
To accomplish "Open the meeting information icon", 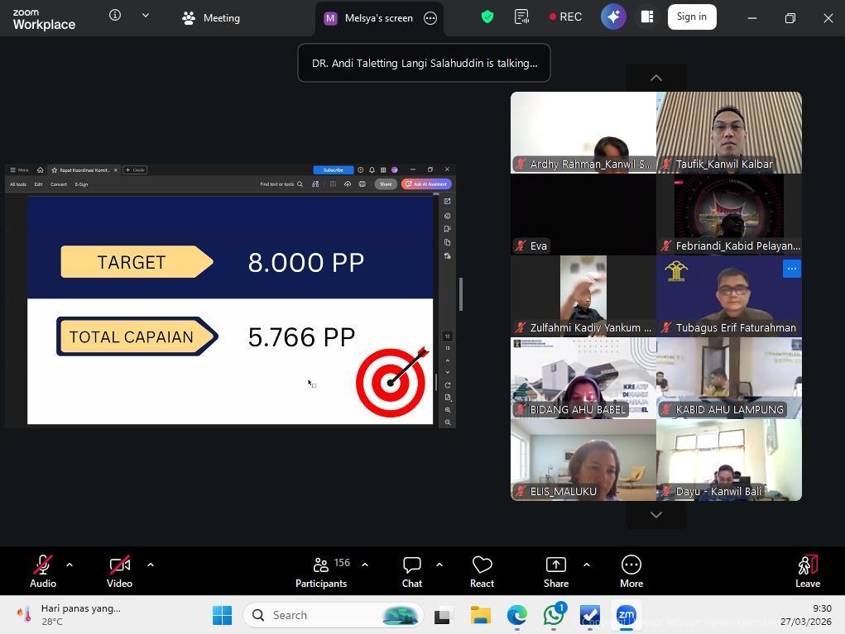I will pyautogui.click(x=115, y=16).
